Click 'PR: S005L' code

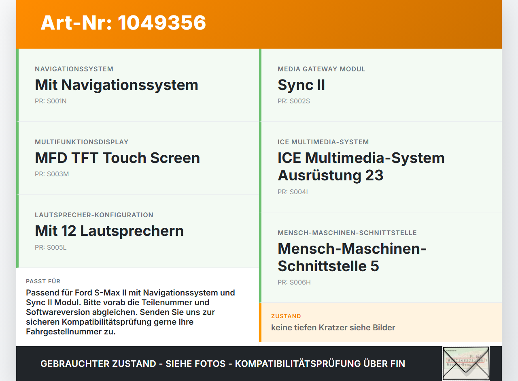click(x=51, y=247)
